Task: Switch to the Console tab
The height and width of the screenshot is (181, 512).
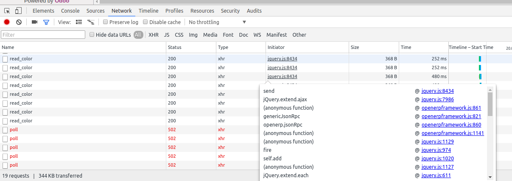Action: [70, 11]
